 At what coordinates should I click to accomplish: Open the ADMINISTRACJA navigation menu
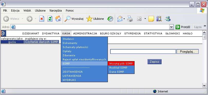coord(85,34)
